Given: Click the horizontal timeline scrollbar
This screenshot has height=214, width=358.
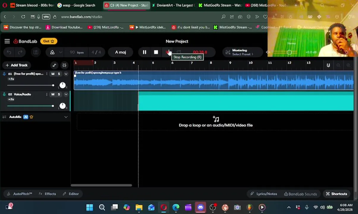Looking at the screenshot, I should click(101, 185).
